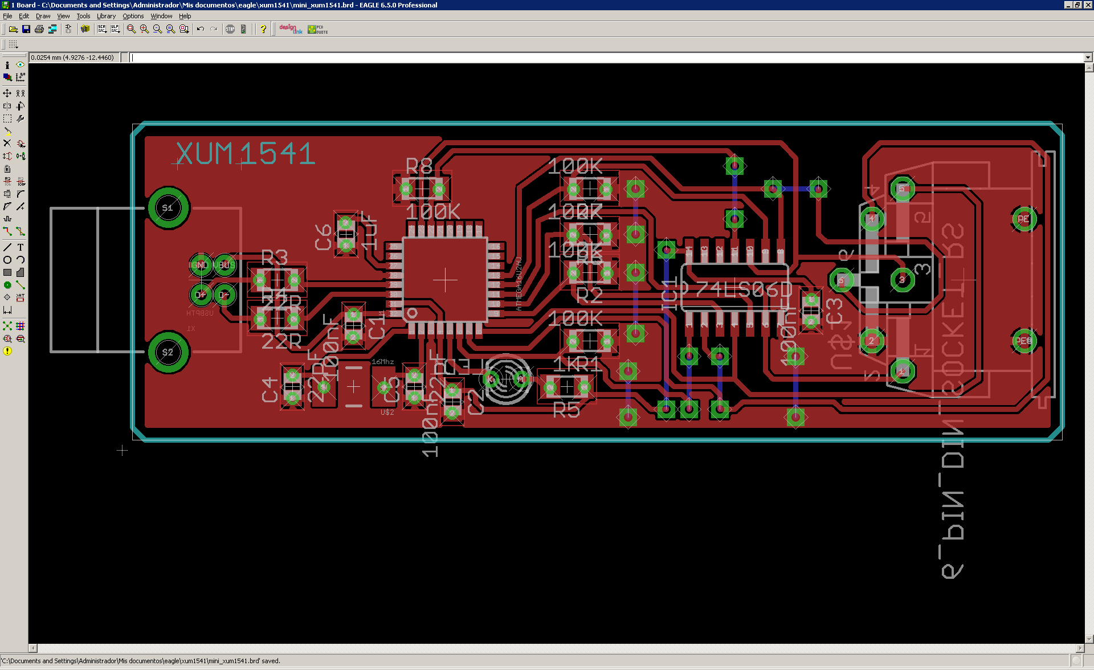Image resolution: width=1094 pixels, height=670 pixels.
Task: Run the DRC errors check icon
Action: [7, 351]
